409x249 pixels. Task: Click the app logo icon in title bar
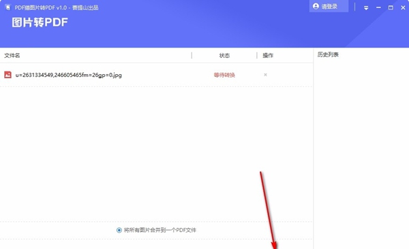pos(7,7)
